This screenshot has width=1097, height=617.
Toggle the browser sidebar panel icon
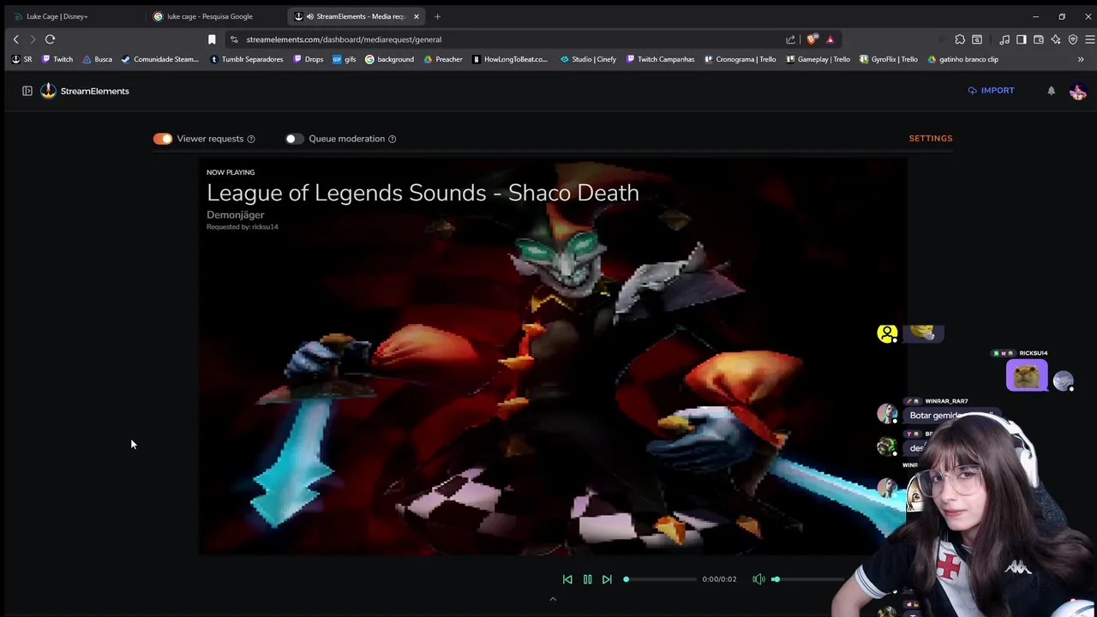tap(1022, 39)
